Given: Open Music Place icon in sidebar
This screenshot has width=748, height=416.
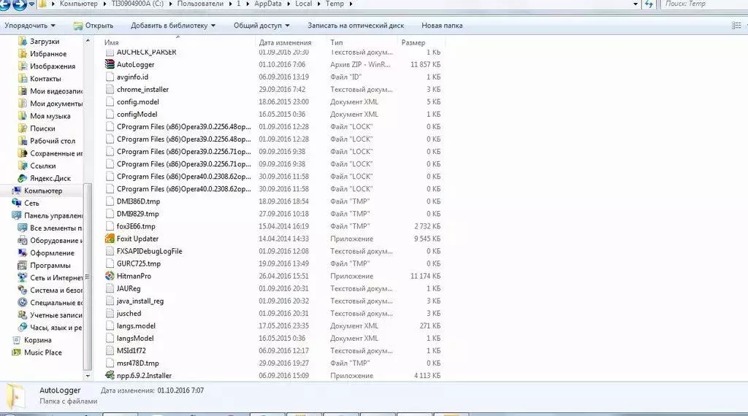Looking at the screenshot, I should [x=17, y=353].
